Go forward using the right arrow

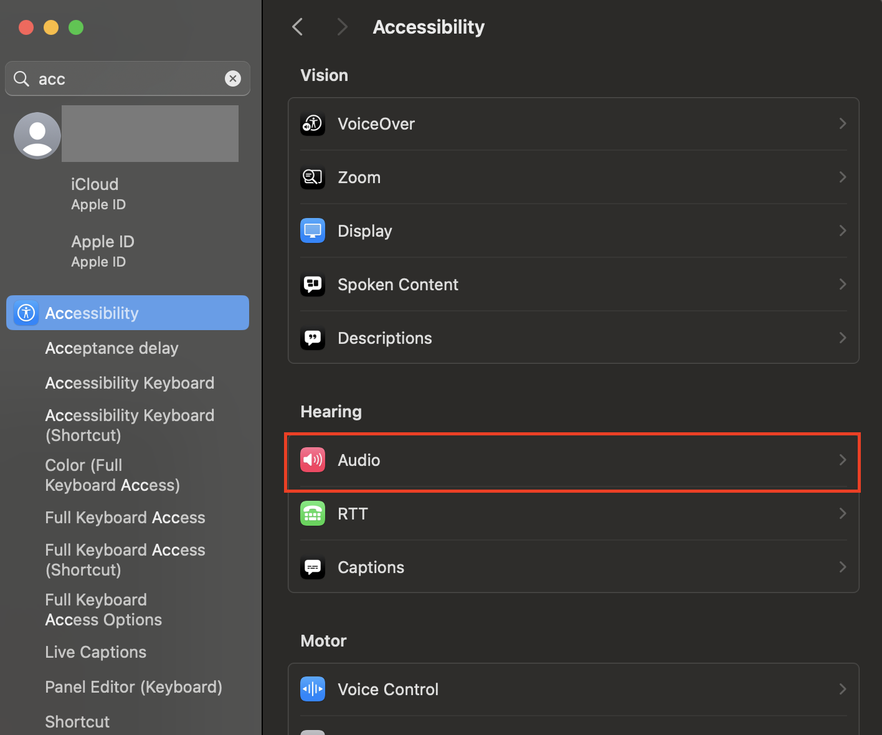tap(342, 27)
